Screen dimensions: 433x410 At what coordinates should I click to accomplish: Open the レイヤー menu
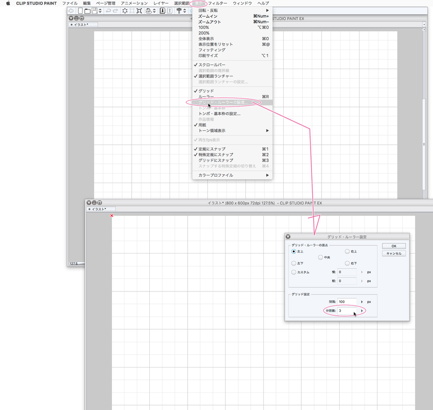pyautogui.click(x=161, y=3)
